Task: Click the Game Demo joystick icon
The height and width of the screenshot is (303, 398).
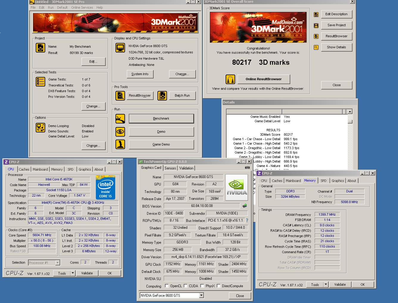Action: pyautogui.click(x=120, y=144)
